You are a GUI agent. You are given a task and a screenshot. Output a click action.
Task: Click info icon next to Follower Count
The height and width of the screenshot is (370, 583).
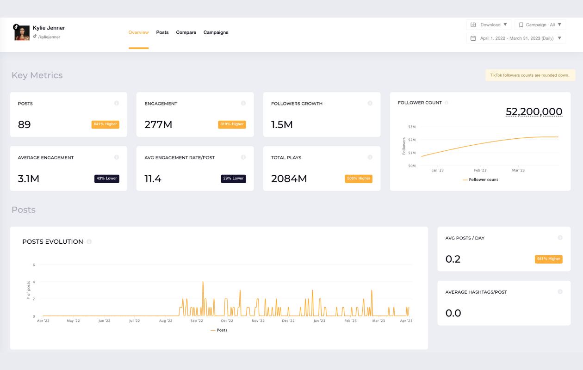point(447,103)
